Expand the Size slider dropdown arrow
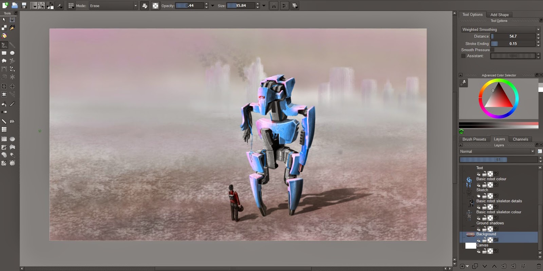Screen dimensions: 543x271 coord(264,5)
